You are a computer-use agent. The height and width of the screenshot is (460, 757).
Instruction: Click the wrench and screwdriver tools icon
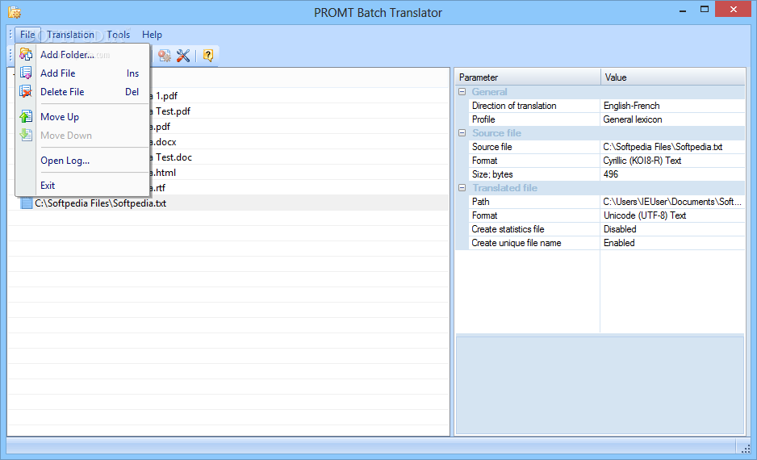point(183,56)
